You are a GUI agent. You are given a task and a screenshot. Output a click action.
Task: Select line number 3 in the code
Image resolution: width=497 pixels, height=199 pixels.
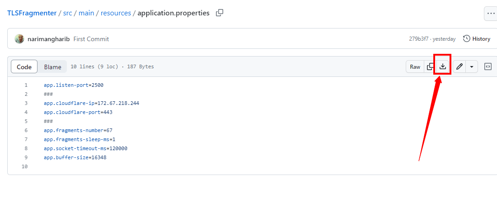click(26, 103)
